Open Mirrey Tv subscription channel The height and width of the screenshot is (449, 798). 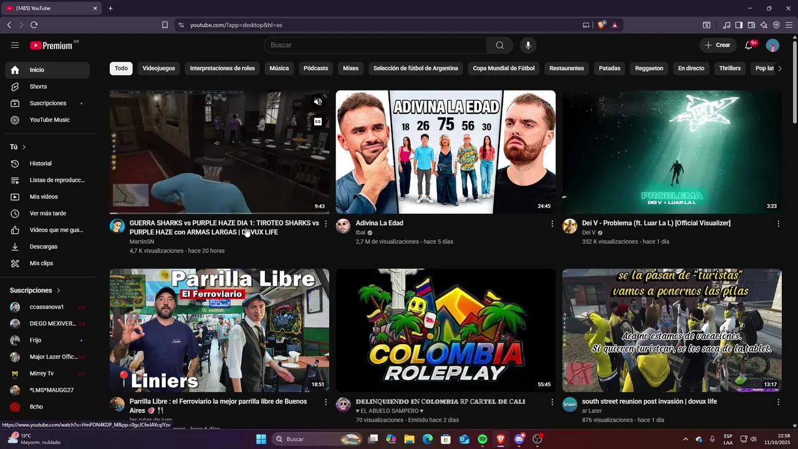[x=47, y=374]
